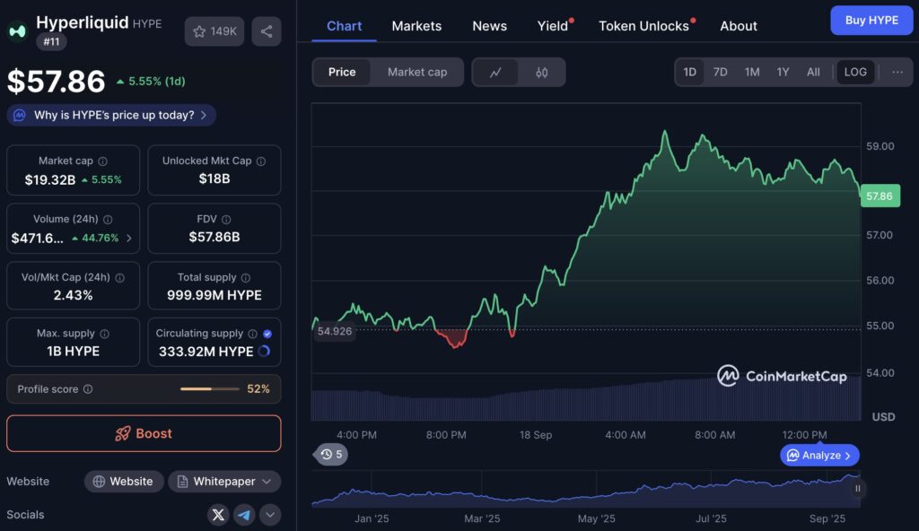Screen dimensions: 919x531
Task: Open the Token Unlocks tab
Action: [x=643, y=26]
